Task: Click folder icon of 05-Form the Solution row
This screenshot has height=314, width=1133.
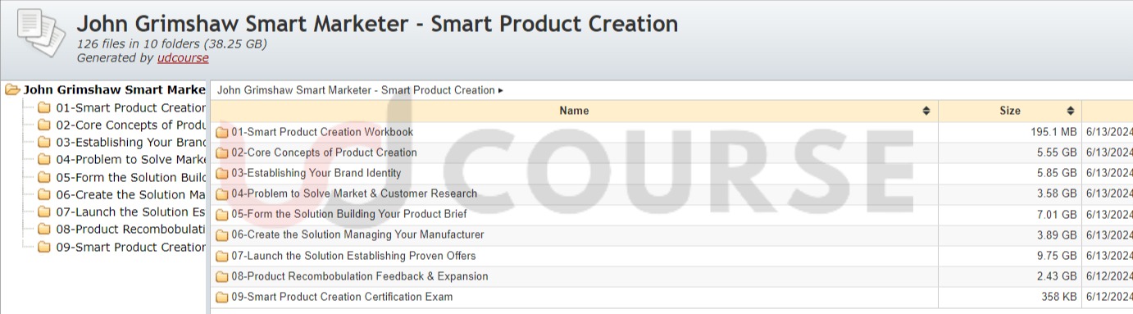Action: click(222, 215)
